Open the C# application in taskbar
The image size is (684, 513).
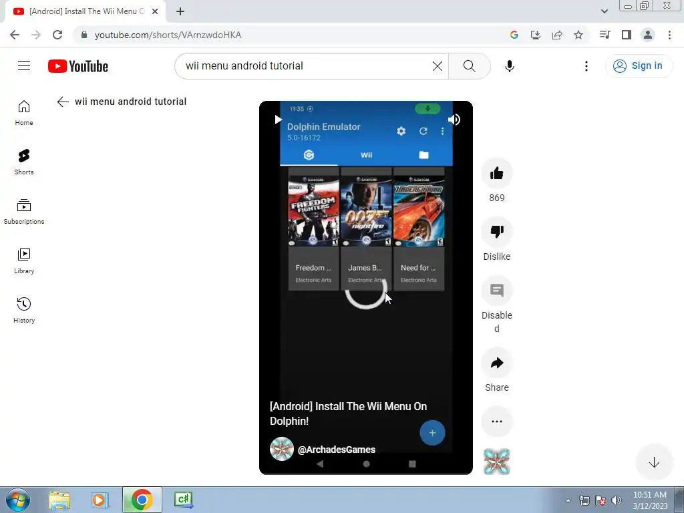tap(183, 500)
